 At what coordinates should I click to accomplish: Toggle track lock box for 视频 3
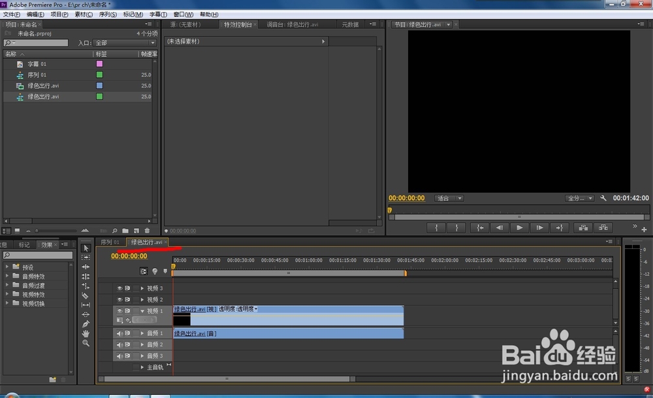coord(136,288)
